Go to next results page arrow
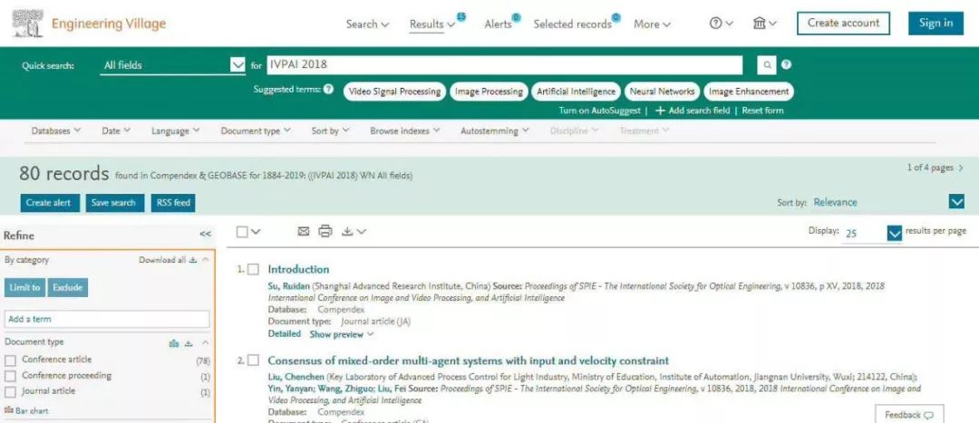Viewport: 979px width, 423px height. point(960,168)
